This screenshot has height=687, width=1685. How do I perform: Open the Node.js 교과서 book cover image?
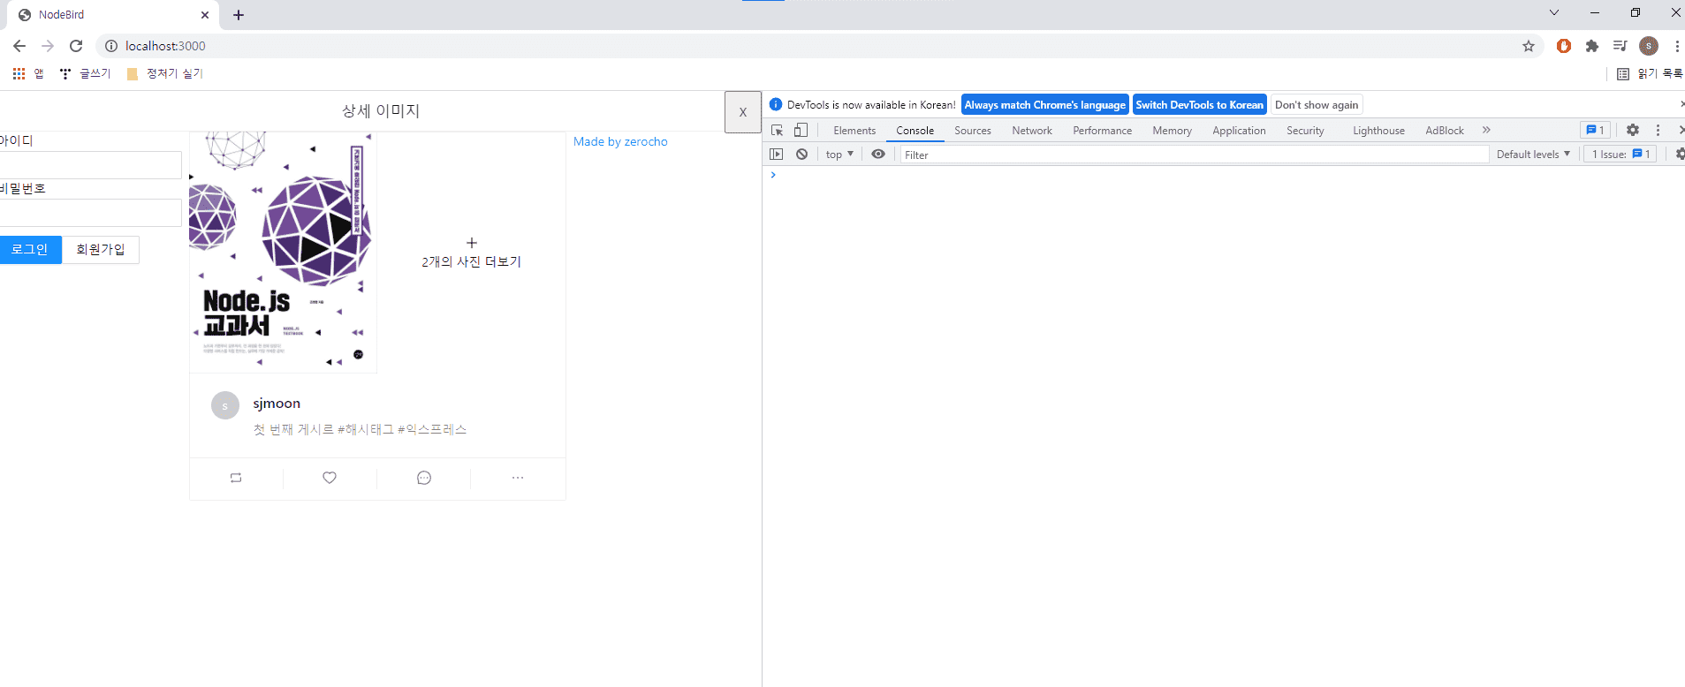point(283,253)
